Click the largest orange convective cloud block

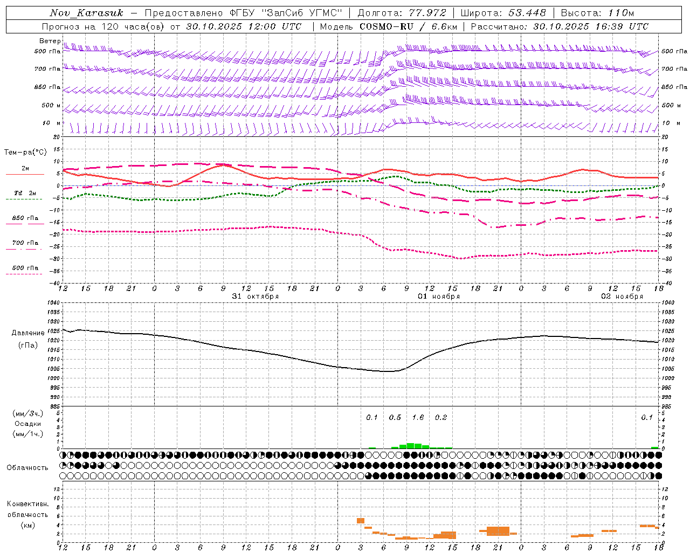point(498,531)
